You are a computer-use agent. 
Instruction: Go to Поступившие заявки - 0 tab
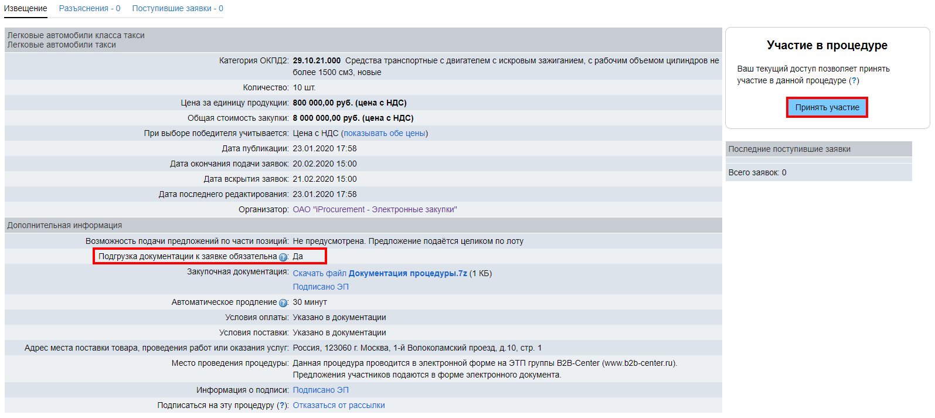pyautogui.click(x=178, y=9)
